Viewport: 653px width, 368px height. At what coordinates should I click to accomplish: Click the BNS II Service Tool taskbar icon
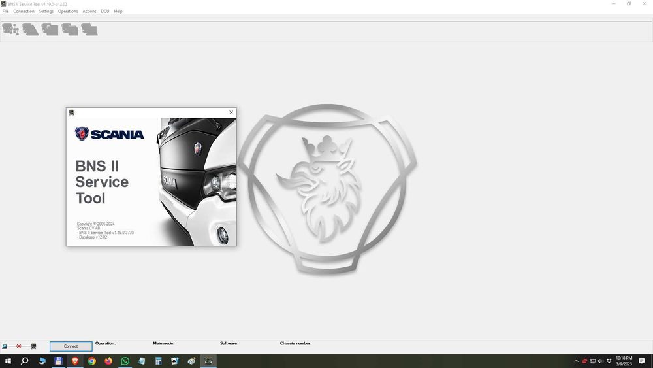click(208, 361)
